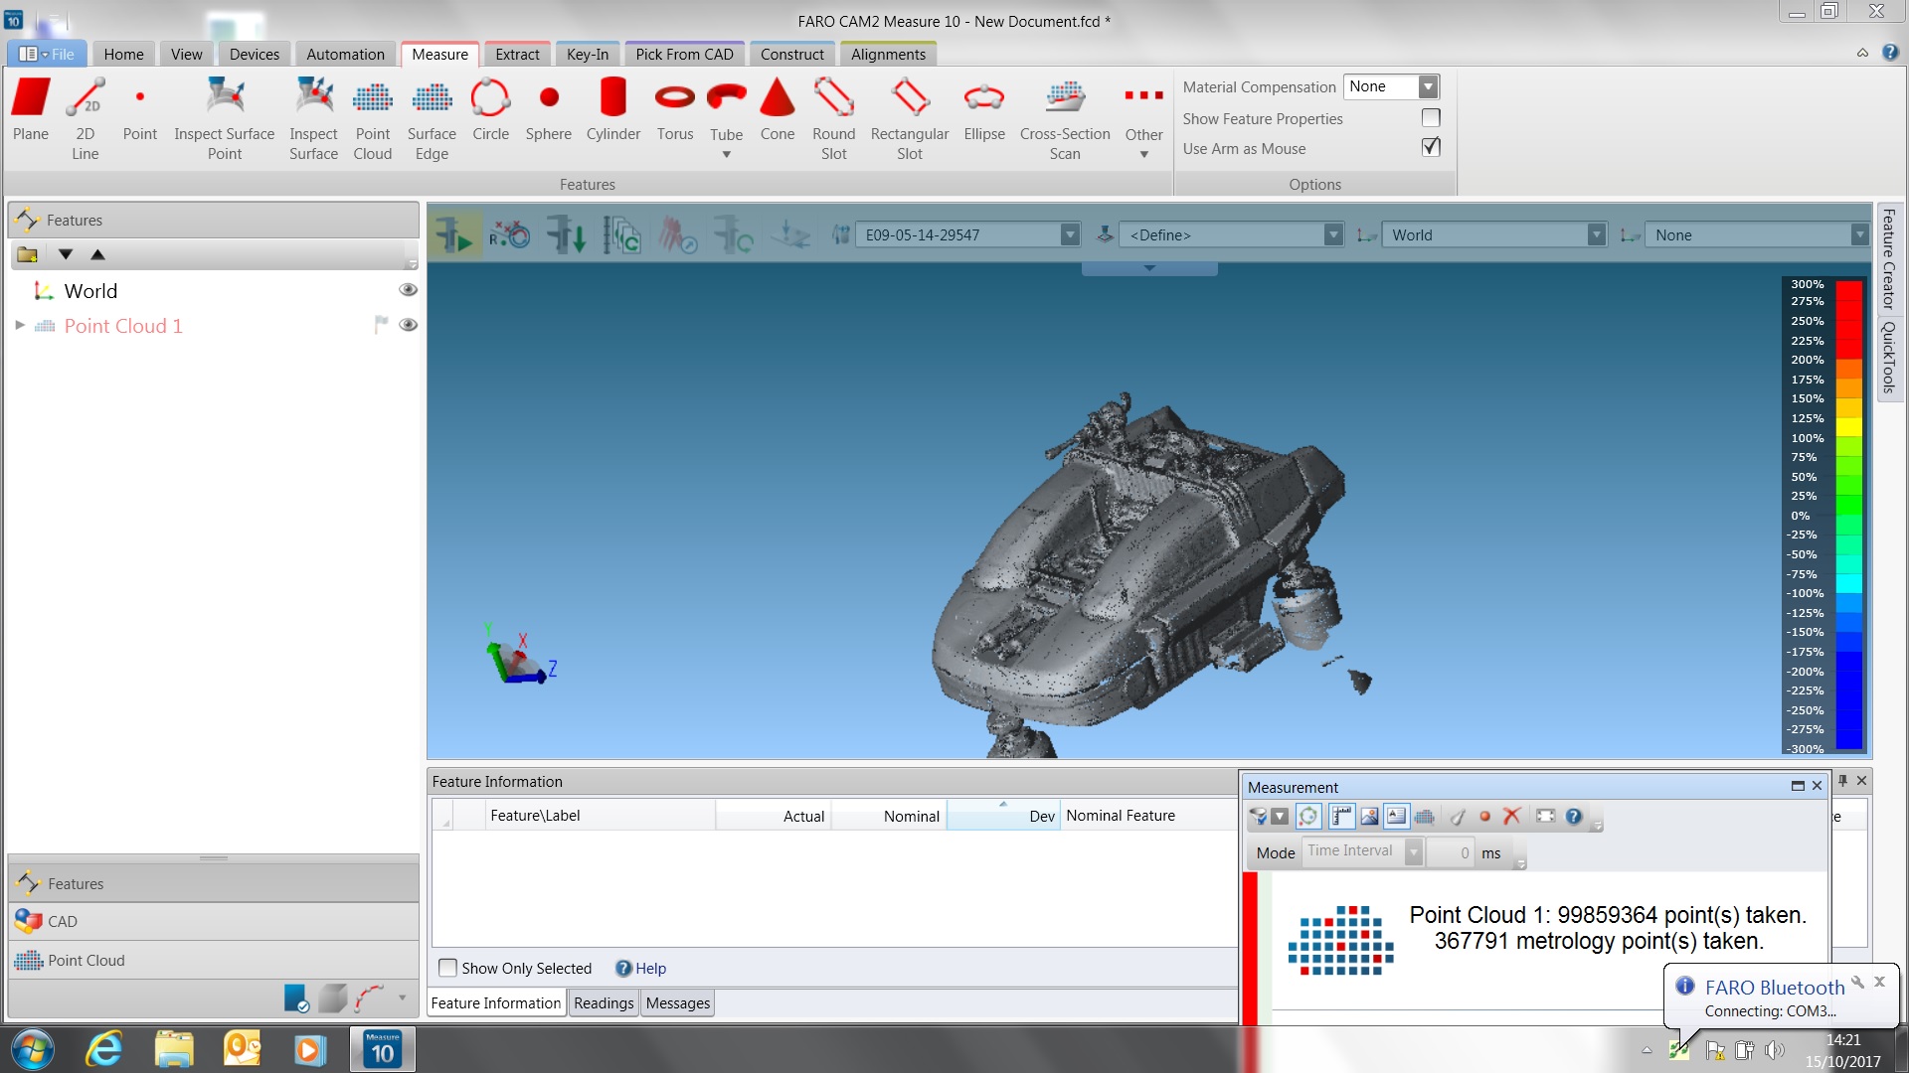This screenshot has height=1073, width=1909.
Task: Click yellow 100% color scale swatch
Action: point(1848,428)
